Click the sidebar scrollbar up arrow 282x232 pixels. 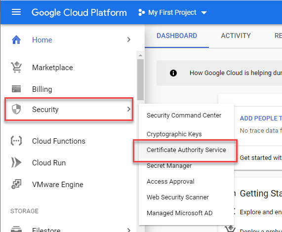click(x=140, y=55)
